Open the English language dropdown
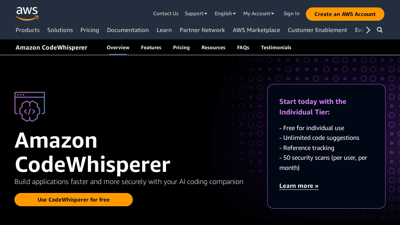400x225 pixels. tap(225, 13)
